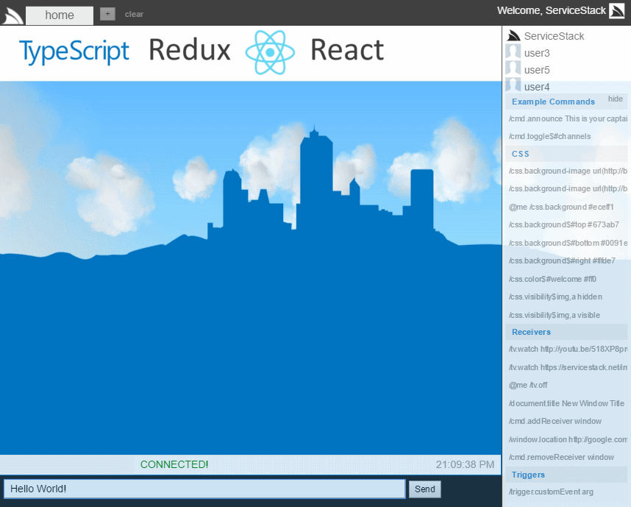Click the Redux logo text
631x507 pixels.
(x=190, y=50)
